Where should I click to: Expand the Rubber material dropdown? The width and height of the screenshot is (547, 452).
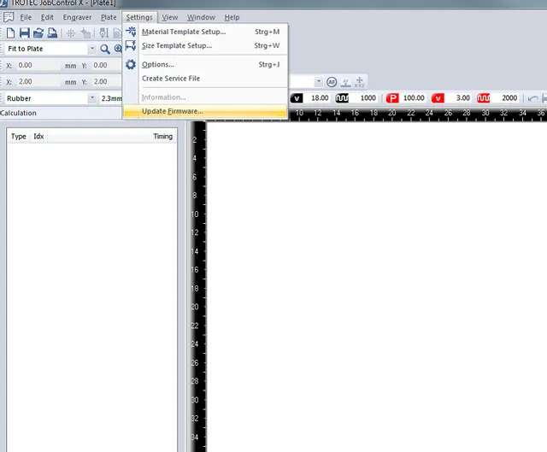click(91, 98)
